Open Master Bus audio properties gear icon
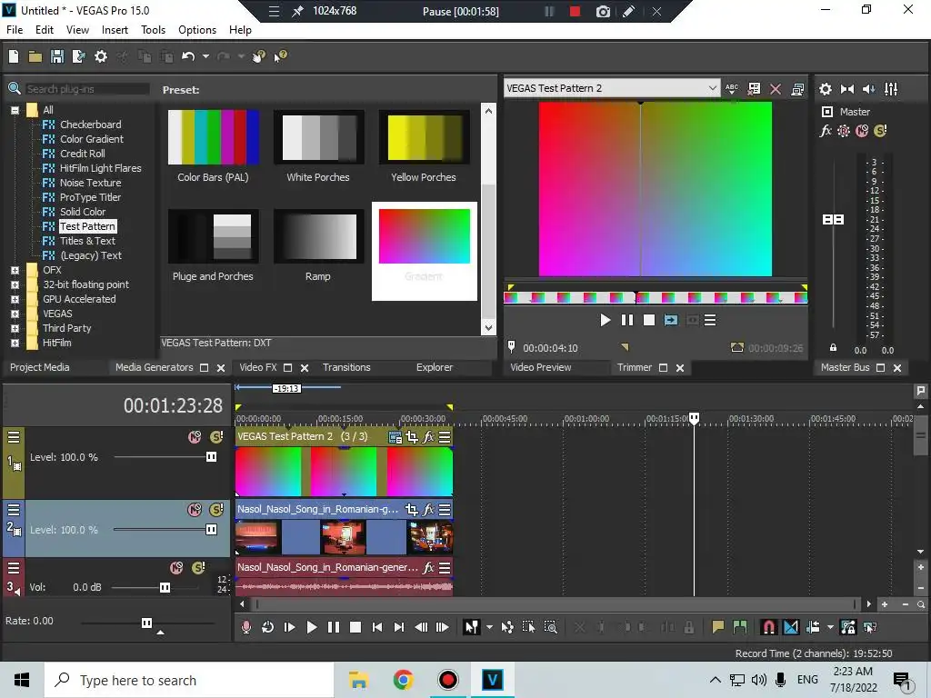The height and width of the screenshot is (698, 931). click(x=826, y=89)
